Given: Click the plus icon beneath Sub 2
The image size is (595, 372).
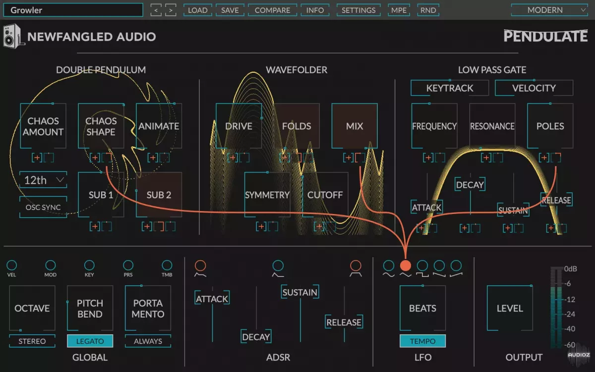Looking at the screenshot, I should [x=147, y=227].
